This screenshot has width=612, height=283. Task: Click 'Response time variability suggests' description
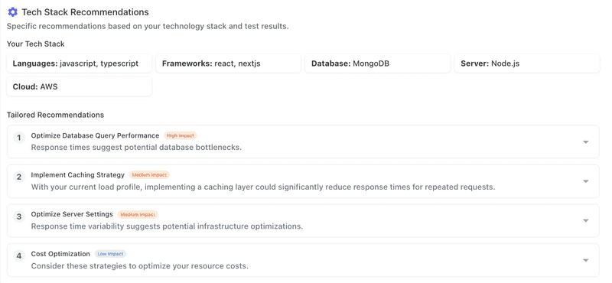[x=167, y=226]
